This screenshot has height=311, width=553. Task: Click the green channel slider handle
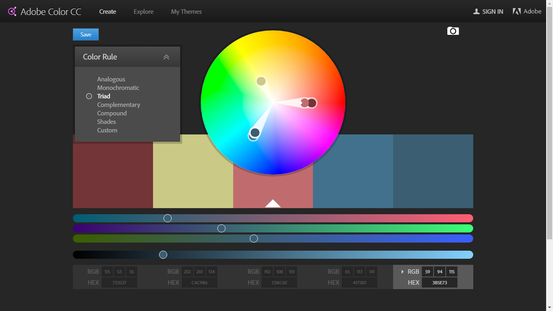[x=221, y=228]
